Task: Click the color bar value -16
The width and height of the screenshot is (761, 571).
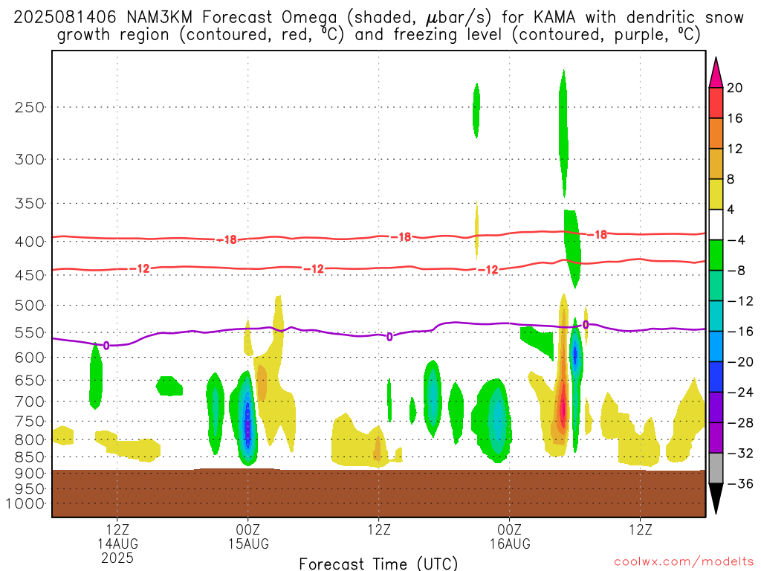Action: (740, 332)
